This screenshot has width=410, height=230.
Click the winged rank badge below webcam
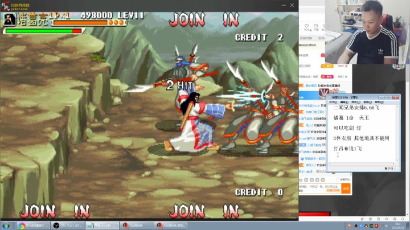(x=398, y=67)
